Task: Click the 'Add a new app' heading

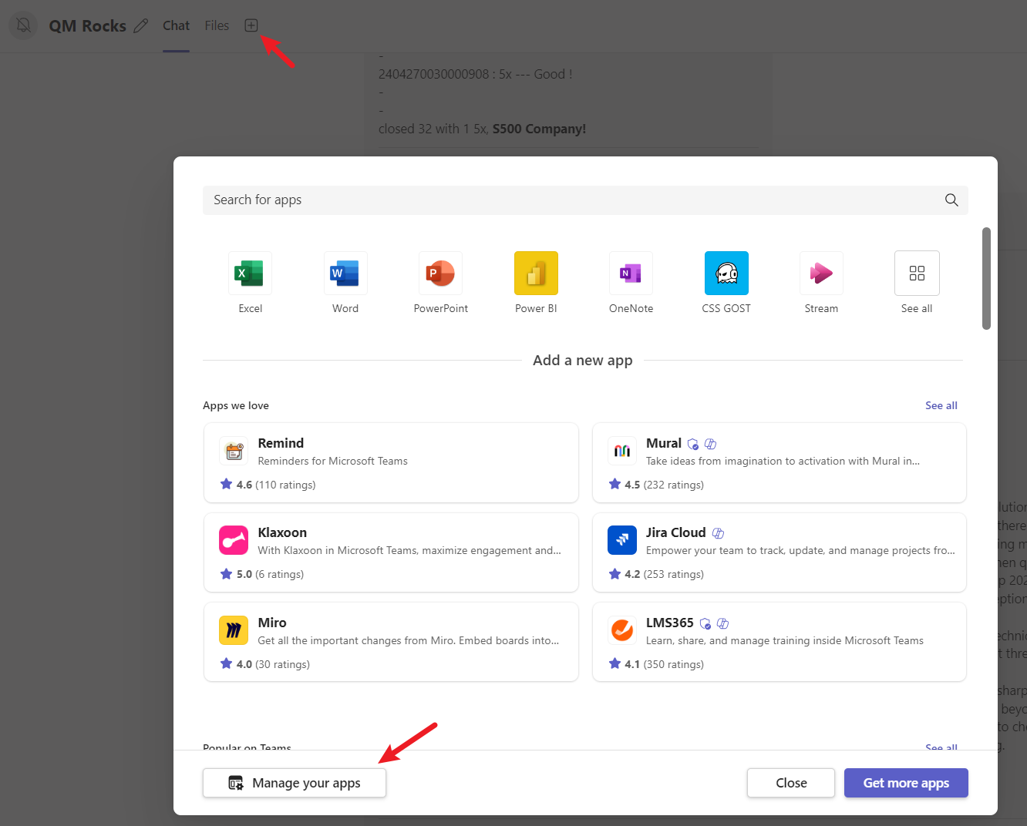Action: pos(583,360)
